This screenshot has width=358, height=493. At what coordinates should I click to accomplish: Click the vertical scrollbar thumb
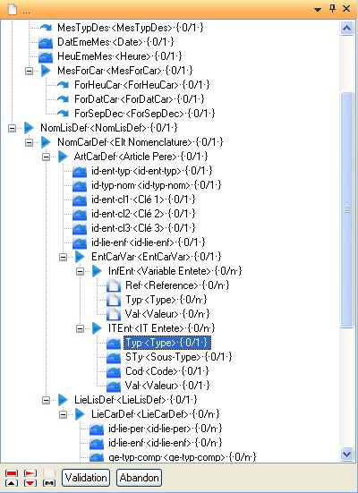pyautogui.click(x=346, y=209)
